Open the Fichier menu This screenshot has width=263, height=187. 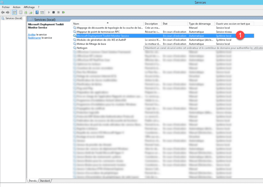click(6, 7)
